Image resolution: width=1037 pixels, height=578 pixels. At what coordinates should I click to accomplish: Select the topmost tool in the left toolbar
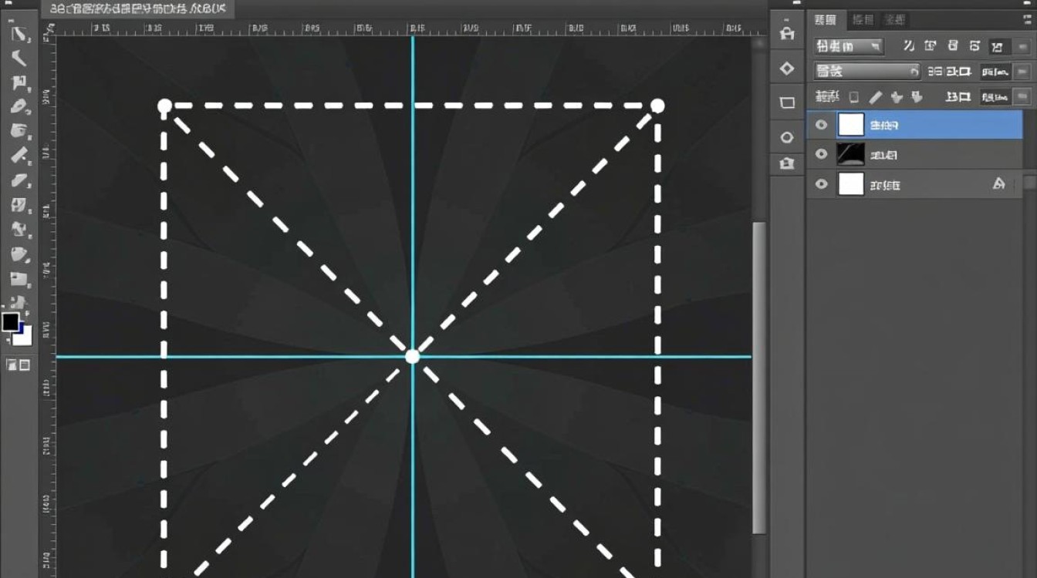tap(19, 34)
